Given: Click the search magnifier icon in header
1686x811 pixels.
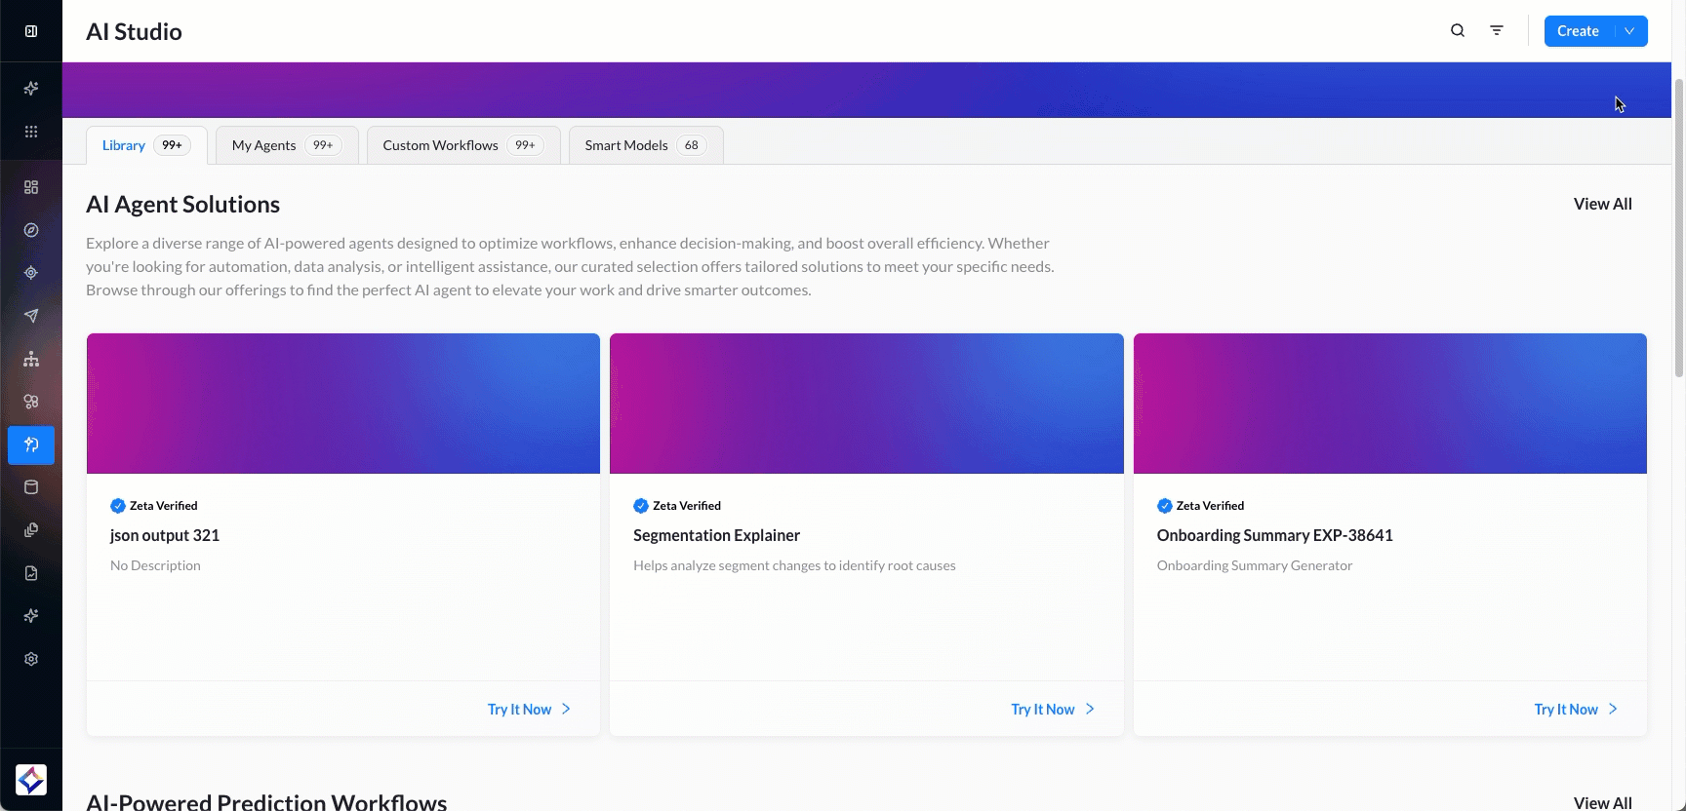Looking at the screenshot, I should click(1458, 31).
